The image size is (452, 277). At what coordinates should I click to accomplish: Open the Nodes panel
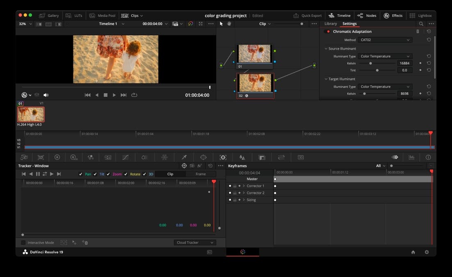(x=367, y=16)
